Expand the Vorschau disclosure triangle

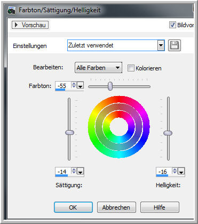[16, 25]
